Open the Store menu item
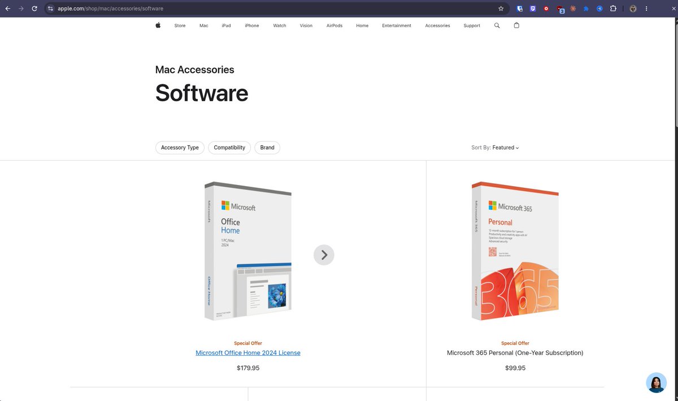Viewport: 678px width, 401px height. (x=180, y=25)
